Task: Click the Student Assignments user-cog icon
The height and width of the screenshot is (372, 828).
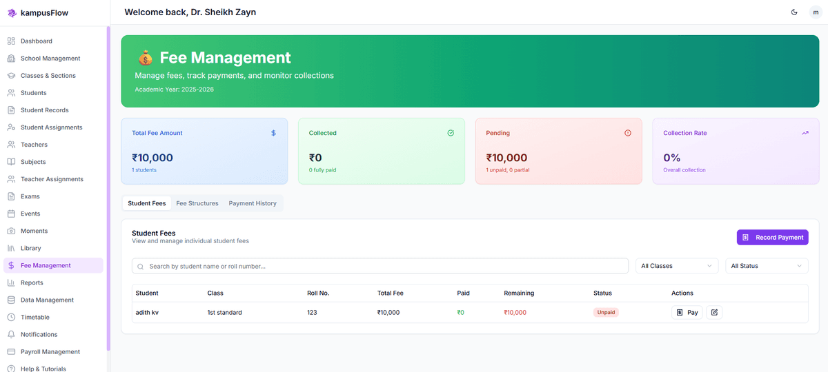Action: click(11, 127)
